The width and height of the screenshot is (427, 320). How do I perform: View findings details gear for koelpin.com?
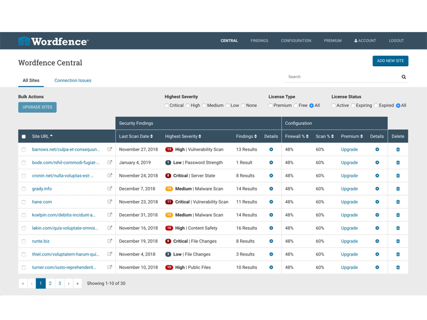point(271,215)
